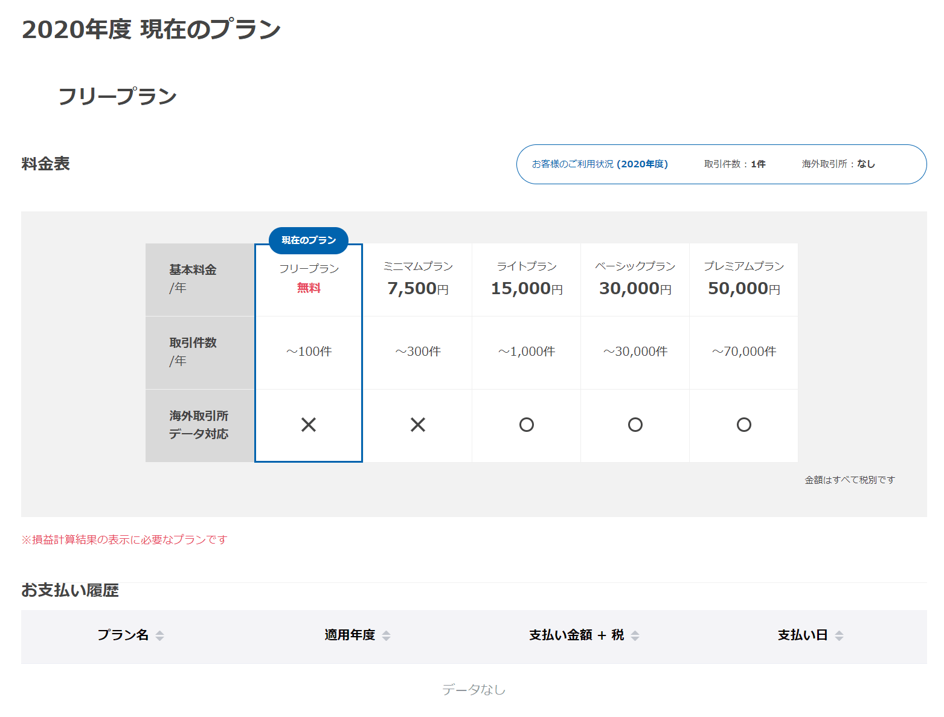Click the red 損益計算結果の表示 notice text
Image resolution: width=944 pixels, height=717 pixels.
[124, 539]
